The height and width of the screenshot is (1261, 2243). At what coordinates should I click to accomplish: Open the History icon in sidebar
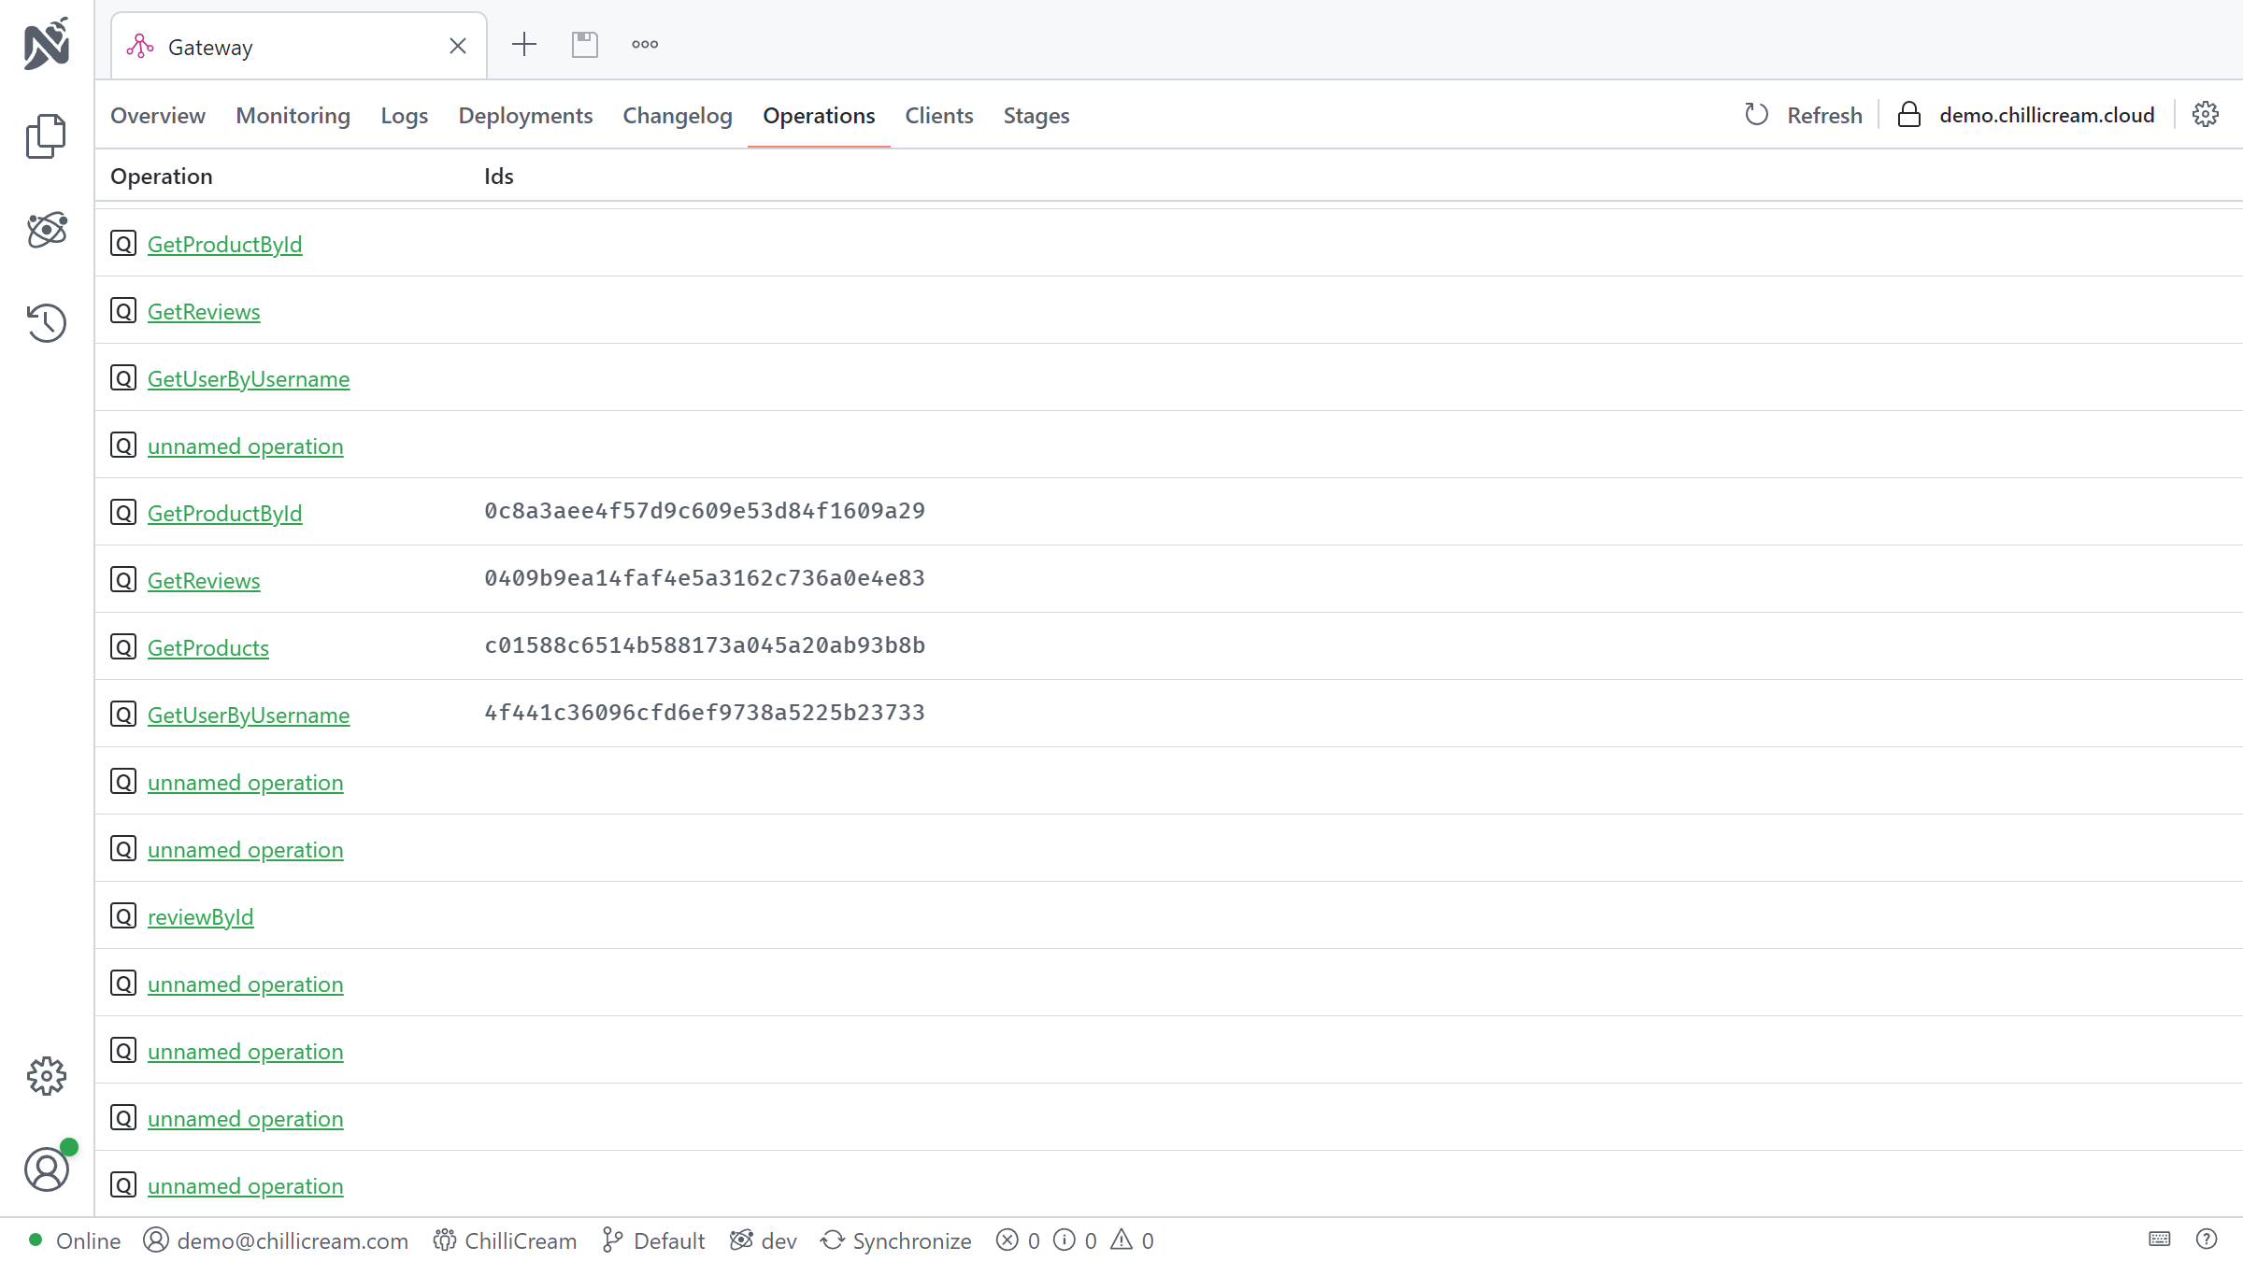click(46, 323)
